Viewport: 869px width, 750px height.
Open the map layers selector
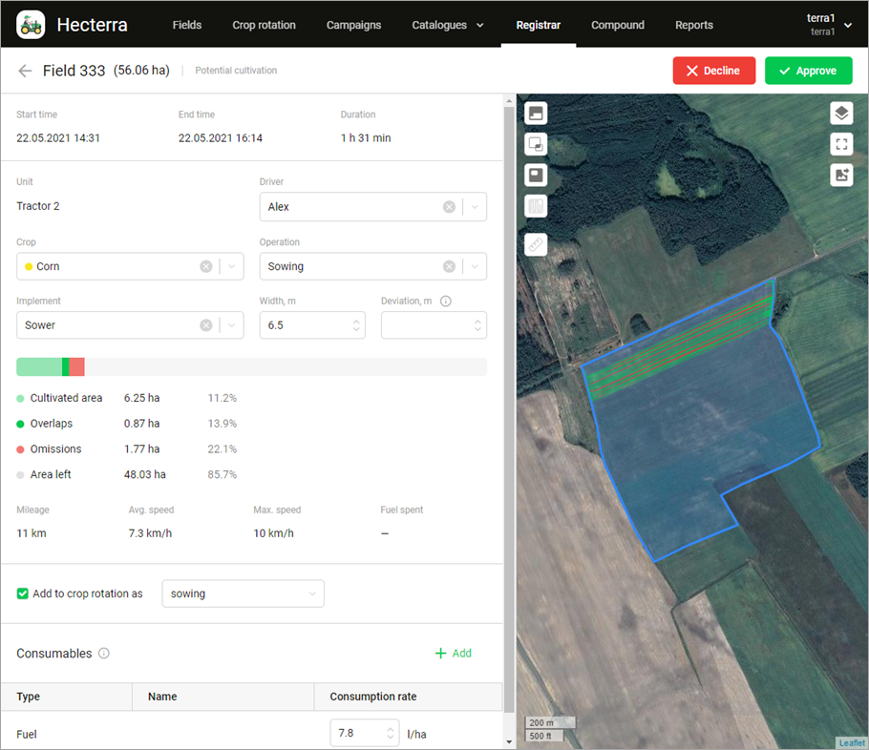[840, 114]
